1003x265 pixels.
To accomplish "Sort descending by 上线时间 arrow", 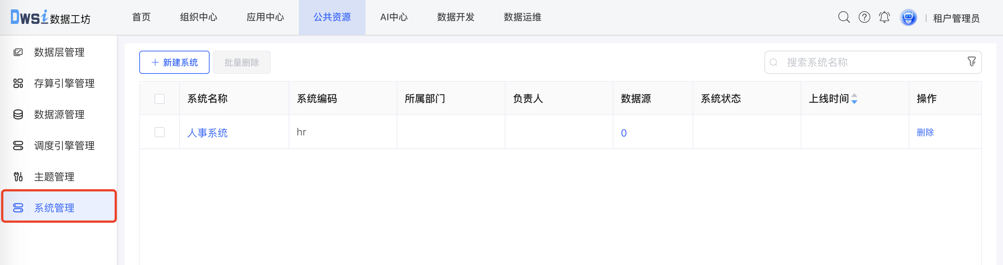I will pyautogui.click(x=854, y=101).
